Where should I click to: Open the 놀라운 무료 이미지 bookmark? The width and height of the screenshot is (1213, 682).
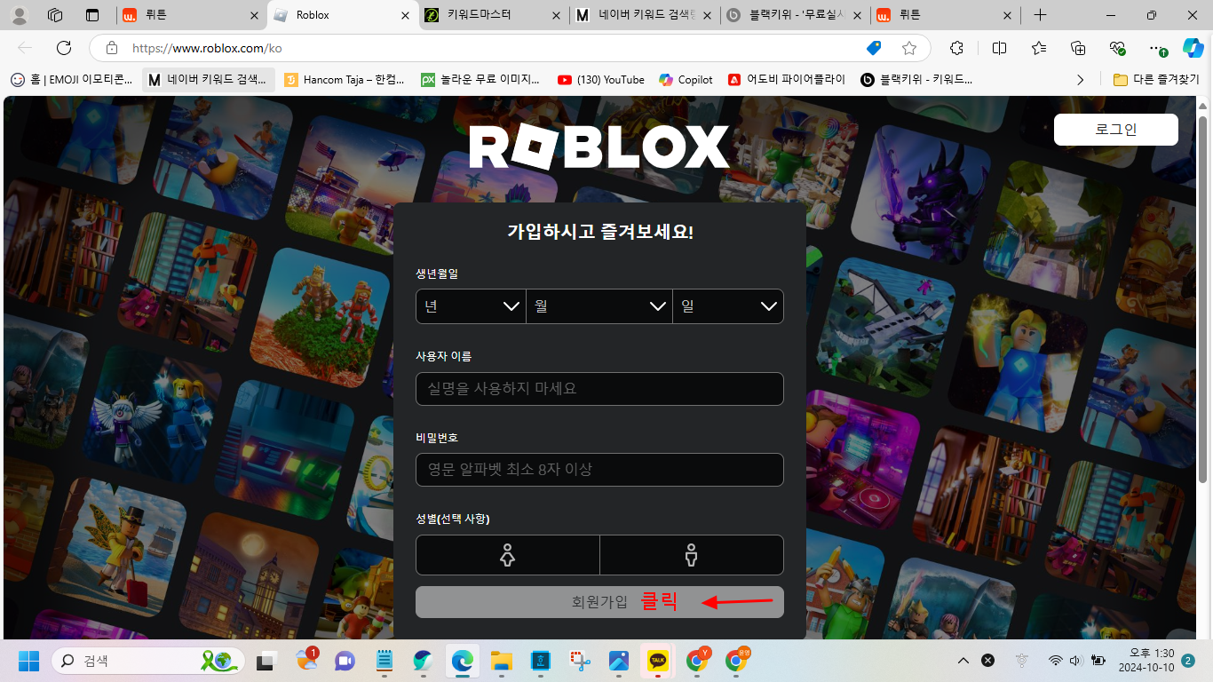[480, 80]
